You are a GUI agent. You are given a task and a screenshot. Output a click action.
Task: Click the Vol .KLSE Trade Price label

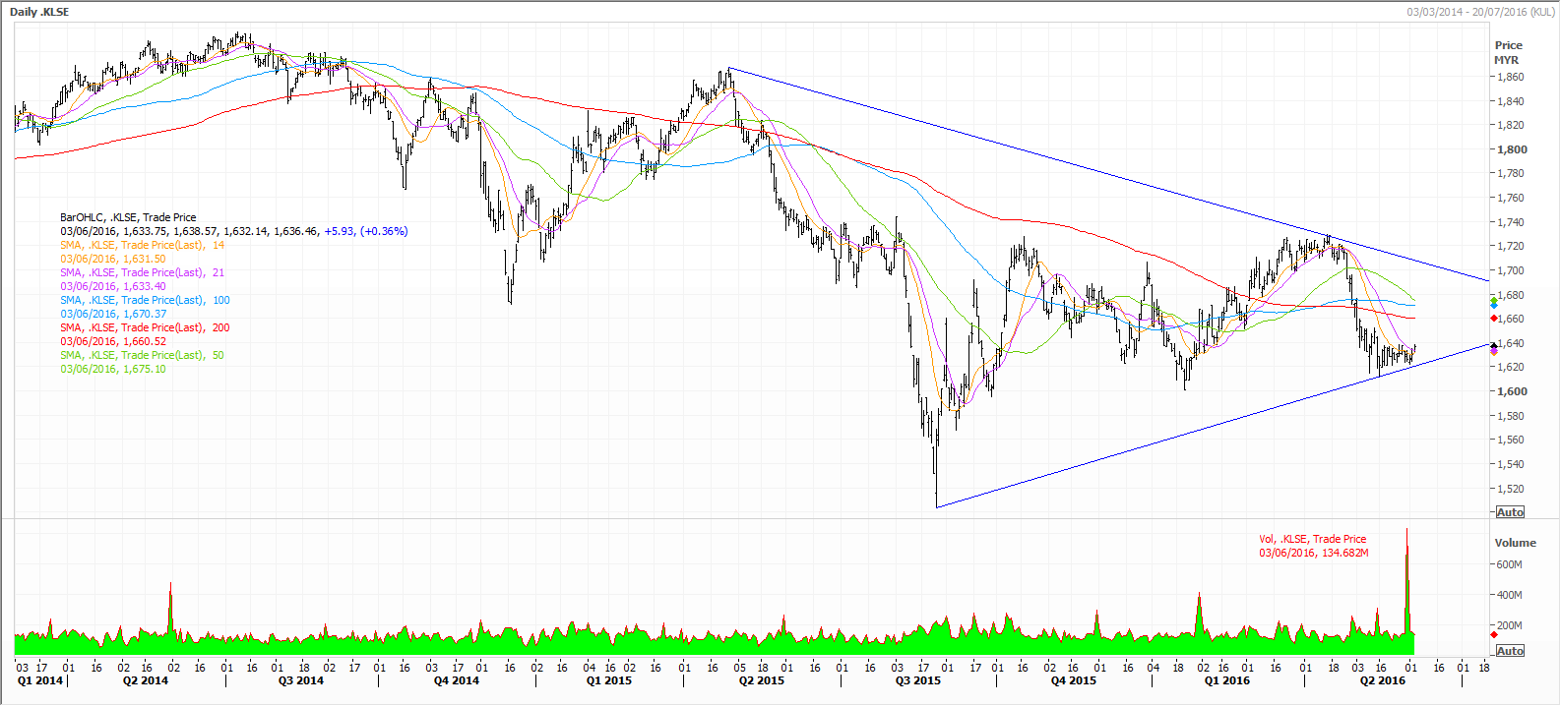click(x=1312, y=539)
